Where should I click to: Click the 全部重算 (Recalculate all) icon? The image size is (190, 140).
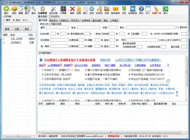(x=42, y=9)
